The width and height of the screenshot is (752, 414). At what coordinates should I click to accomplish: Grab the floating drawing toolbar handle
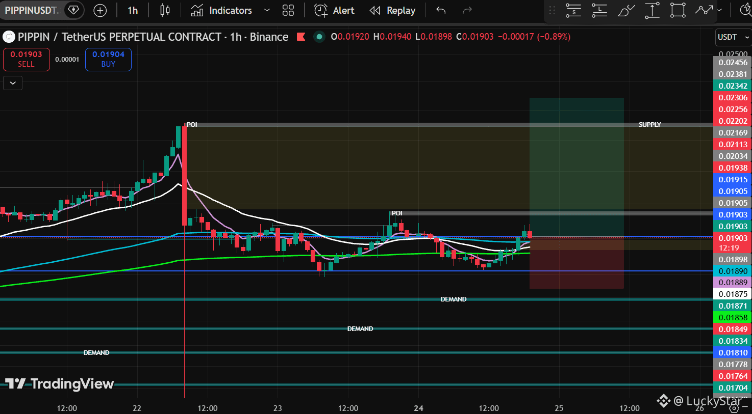[x=552, y=10]
